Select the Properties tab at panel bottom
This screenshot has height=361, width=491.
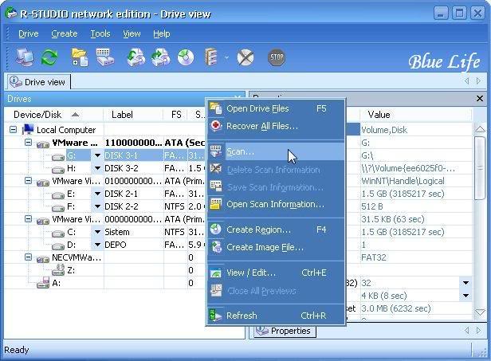pyautogui.click(x=285, y=331)
